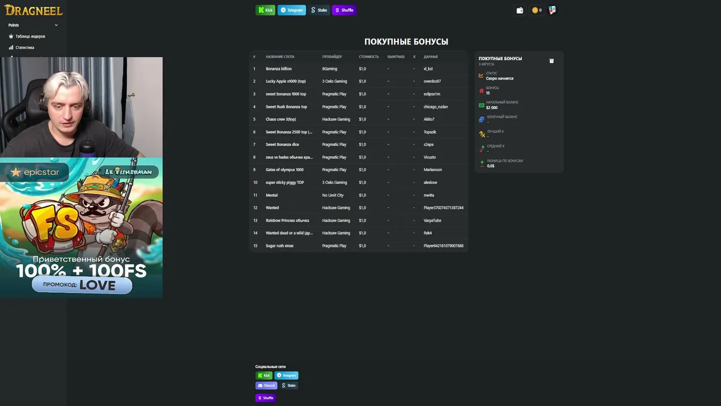Click the Stake button under Социальные сети
This screenshot has width=721, height=406.
click(x=289, y=386)
